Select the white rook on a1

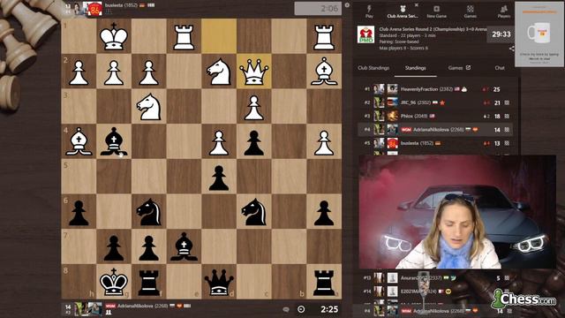[x=324, y=36]
